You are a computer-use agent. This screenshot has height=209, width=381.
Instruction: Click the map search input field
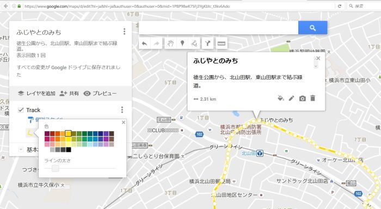218,28
